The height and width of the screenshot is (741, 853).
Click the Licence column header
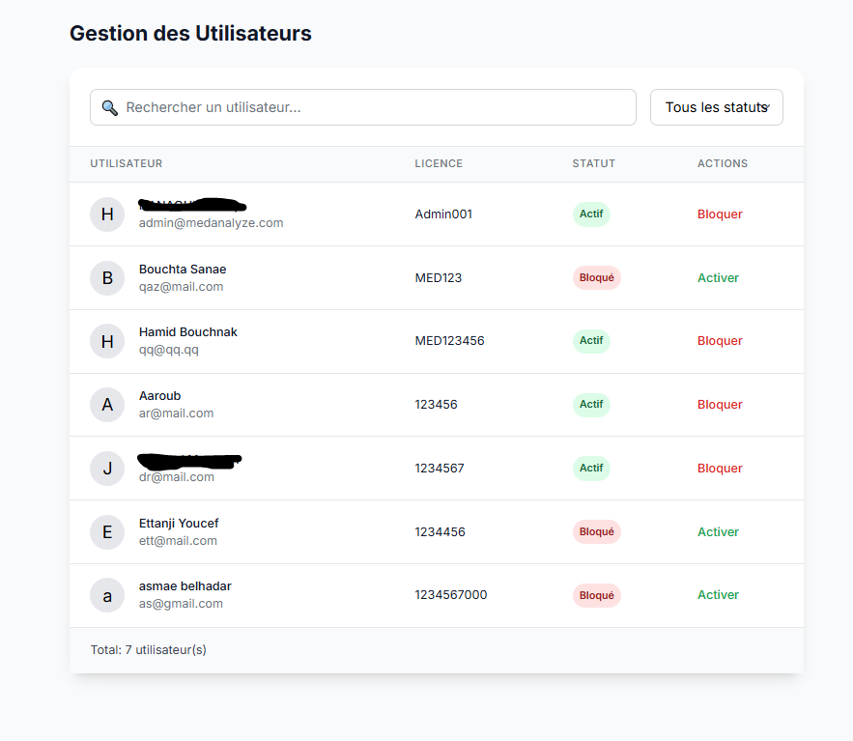(439, 164)
